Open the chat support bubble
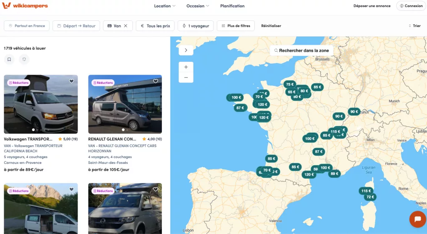 (x=417, y=219)
